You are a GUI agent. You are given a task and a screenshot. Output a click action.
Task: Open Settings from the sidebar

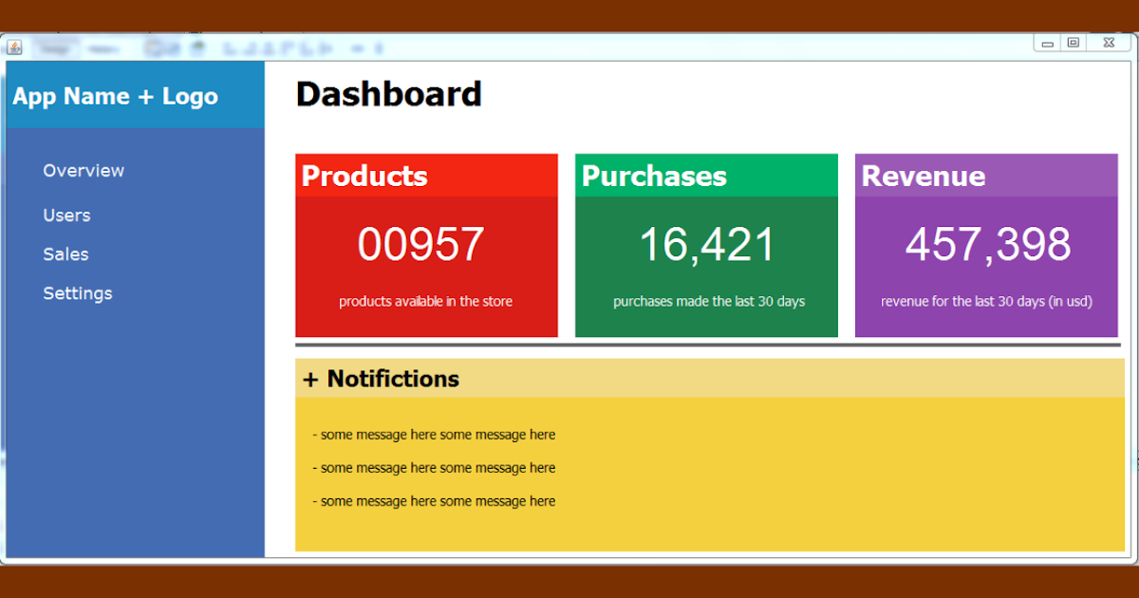pyautogui.click(x=78, y=293)
